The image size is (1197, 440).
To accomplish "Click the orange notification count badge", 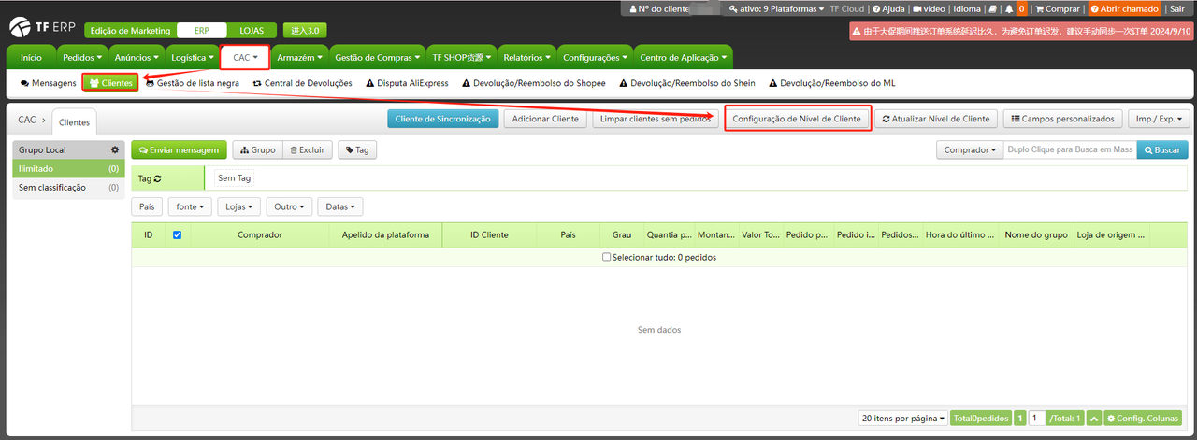I will [1021, 8].
